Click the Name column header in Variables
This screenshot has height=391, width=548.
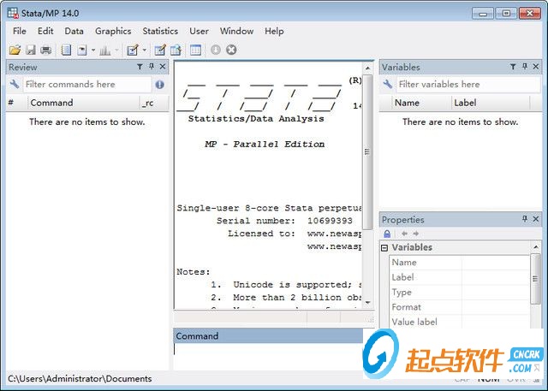pyautogui.click(x=420, y=103)
